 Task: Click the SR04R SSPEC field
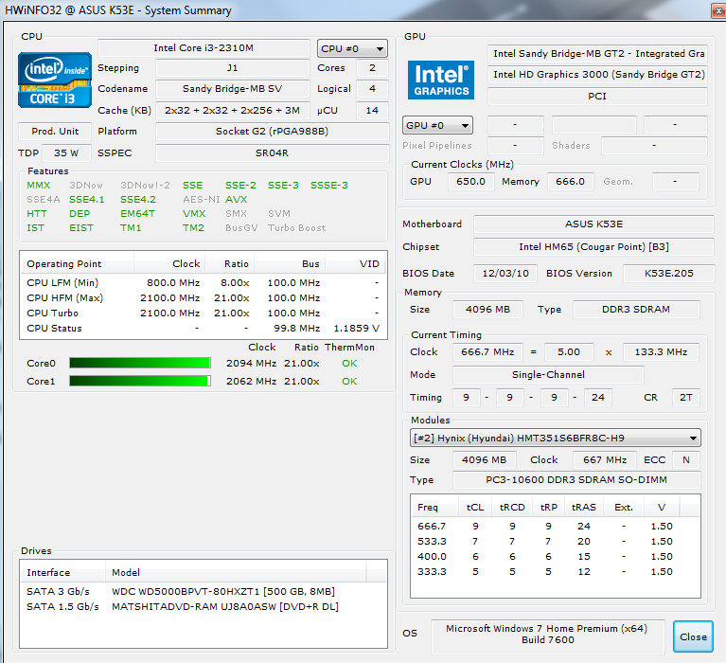pyautogui.click(x=273, y=153)
